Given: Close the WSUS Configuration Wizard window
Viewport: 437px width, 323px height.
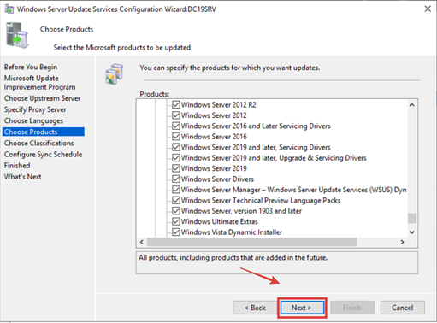Looking at the screenshot, I should 428,9.
